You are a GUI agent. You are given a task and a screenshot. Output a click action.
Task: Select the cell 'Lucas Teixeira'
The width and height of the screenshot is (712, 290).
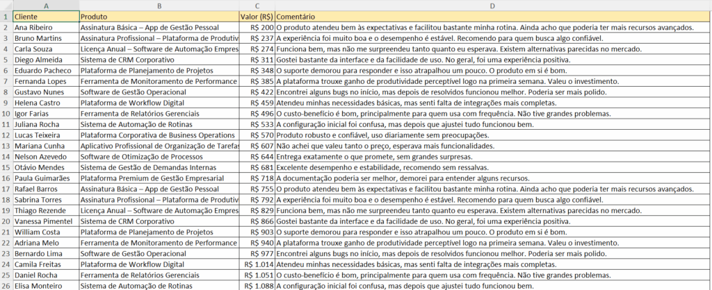coord(47,135)
